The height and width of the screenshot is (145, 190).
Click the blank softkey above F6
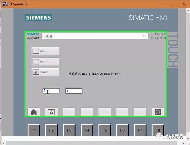pyautogui.click(x=122, y=112)
